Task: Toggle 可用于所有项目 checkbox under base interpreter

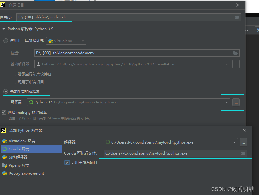Action: pyautogui.click(x=14, y=82)
